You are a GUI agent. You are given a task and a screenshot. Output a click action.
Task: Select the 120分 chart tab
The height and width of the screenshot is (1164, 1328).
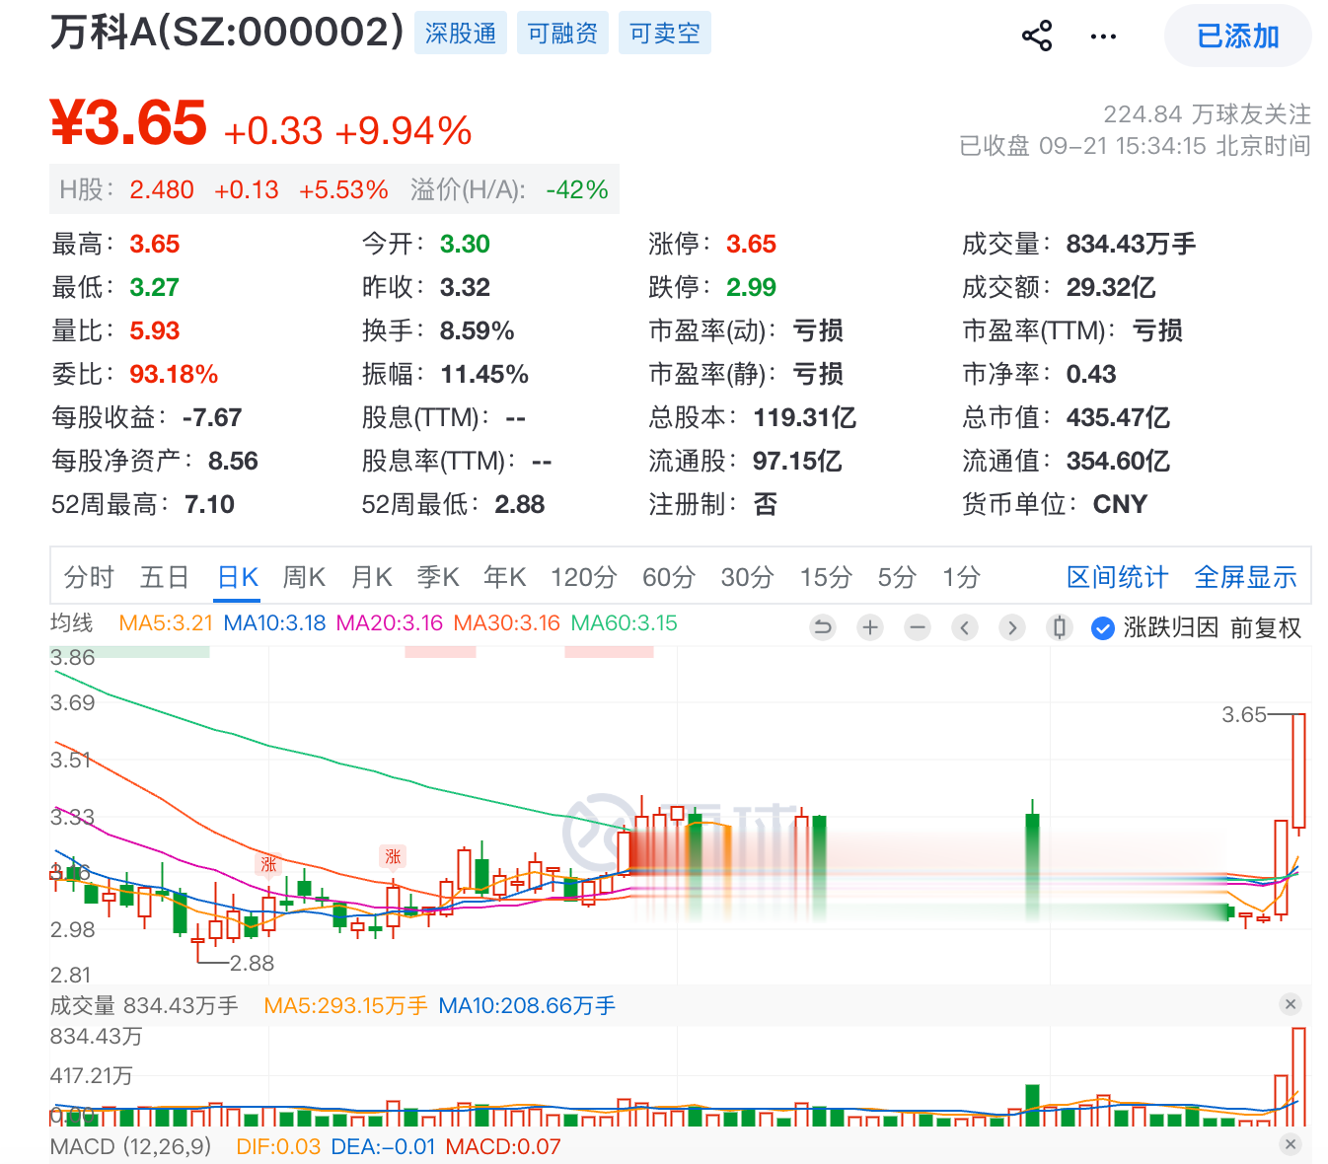(583, 577)
